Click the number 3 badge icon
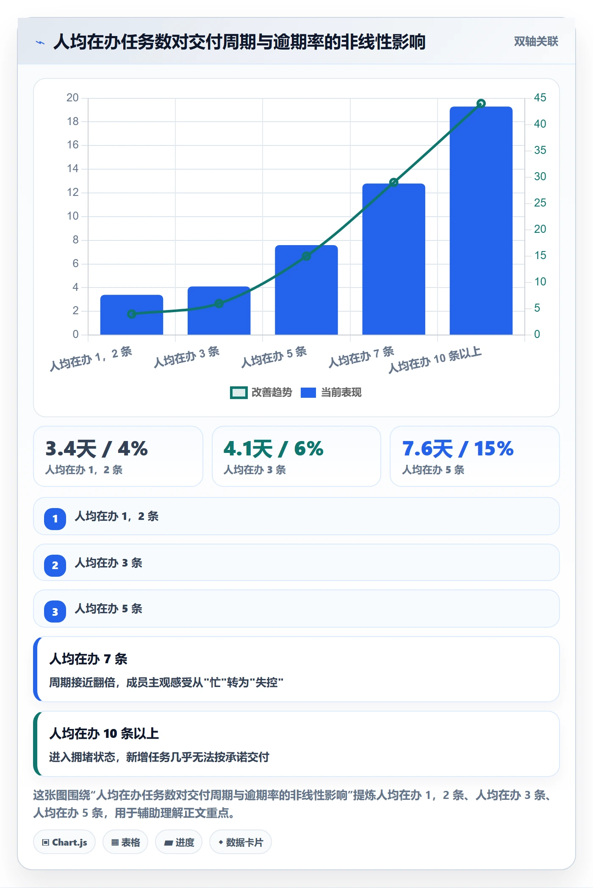593x888 pixels. pos(55,612)
